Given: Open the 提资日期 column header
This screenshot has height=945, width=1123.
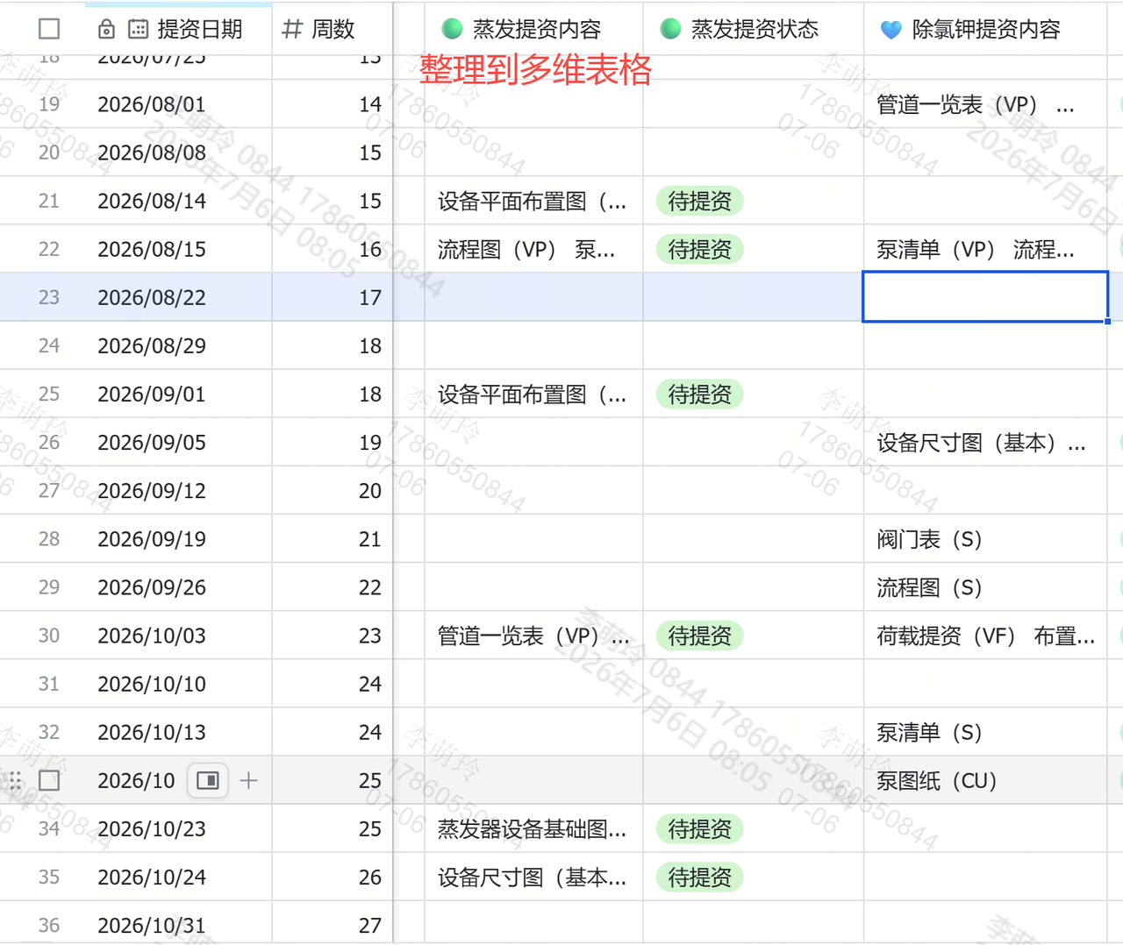Looking at the screenshot, I should tap(179, 29).
